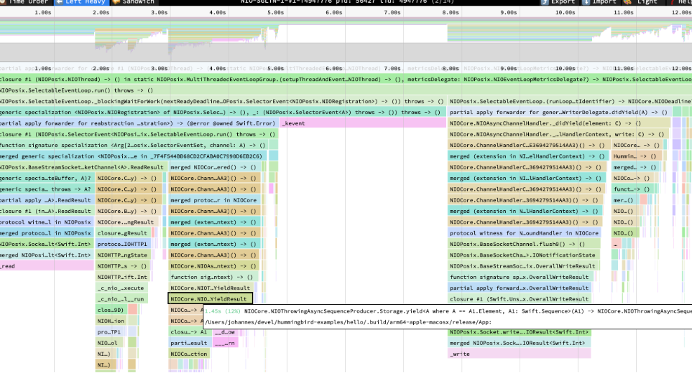Select merged protoc…r in NIOCore frame

pos(215,200)
